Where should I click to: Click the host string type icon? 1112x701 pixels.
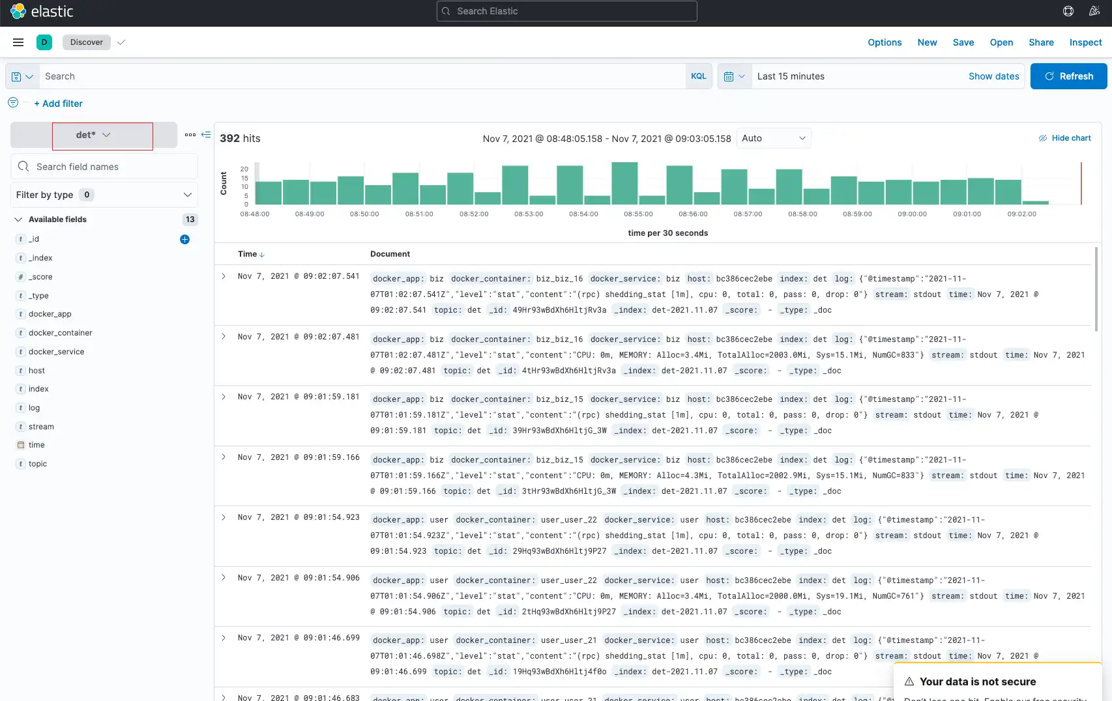[21, 371]
